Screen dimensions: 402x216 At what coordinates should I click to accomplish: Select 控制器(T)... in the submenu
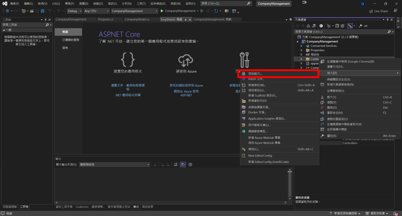pyautogui.click(x=279, y=74)
